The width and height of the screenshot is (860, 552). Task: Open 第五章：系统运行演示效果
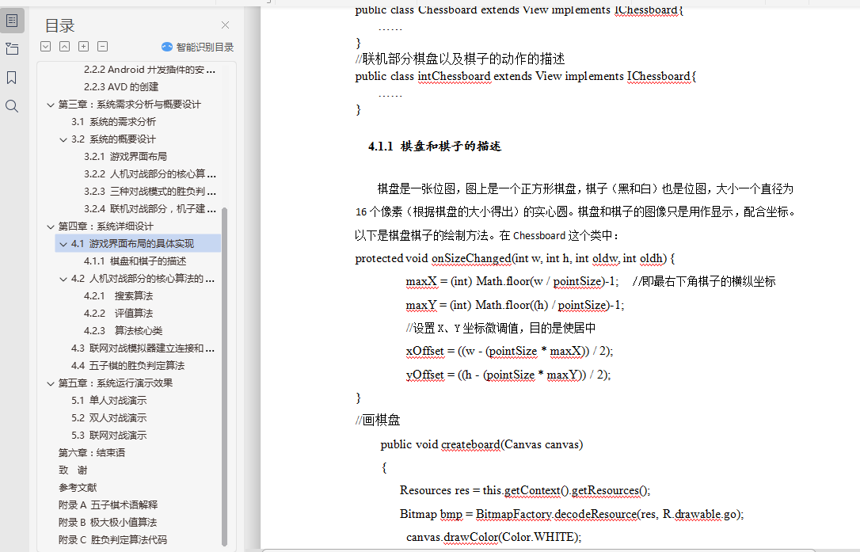(116, 383)
